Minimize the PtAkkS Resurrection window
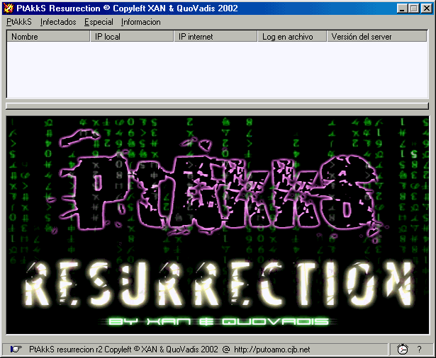 tap(403, 8)
